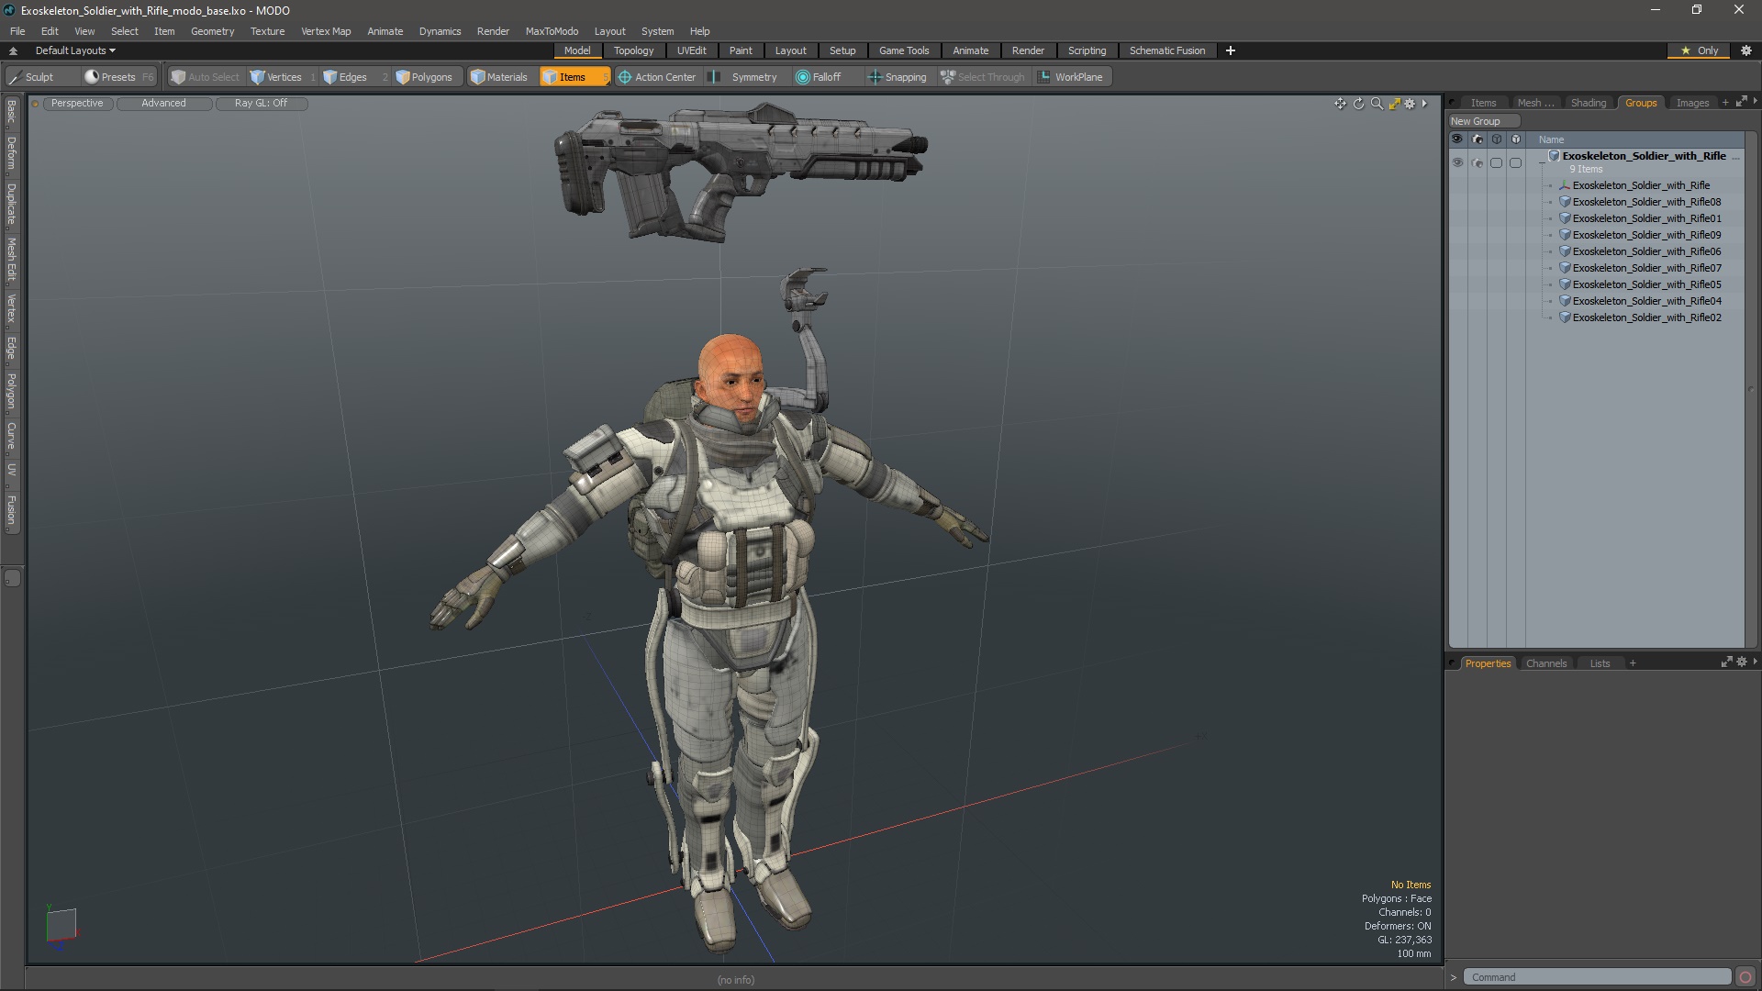Toggle the Only star button
The width and height of the screenshot is (1762, 991).
(1700, 50)
